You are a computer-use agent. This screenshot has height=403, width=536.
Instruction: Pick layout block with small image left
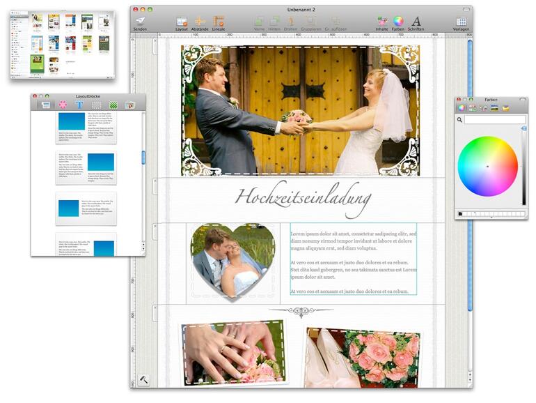click(x=86, y=208)
